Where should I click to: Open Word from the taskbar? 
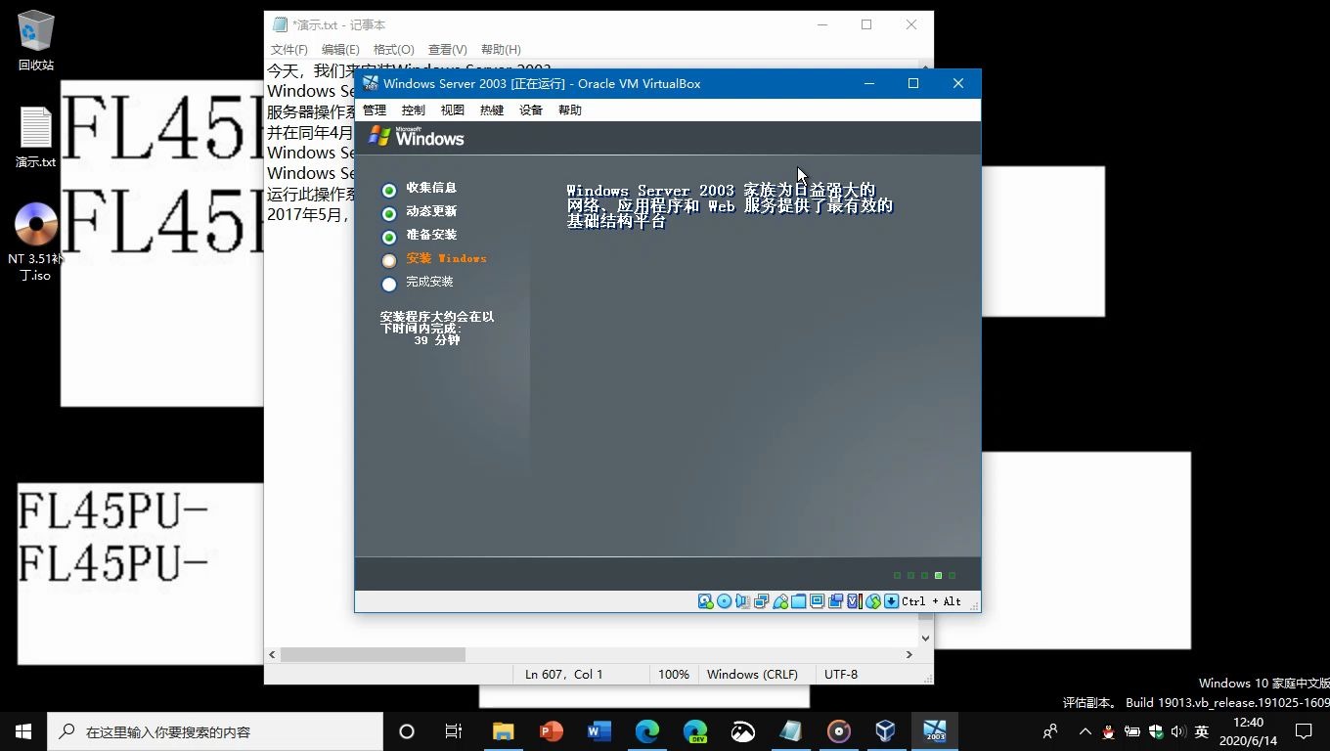[598, 731]
